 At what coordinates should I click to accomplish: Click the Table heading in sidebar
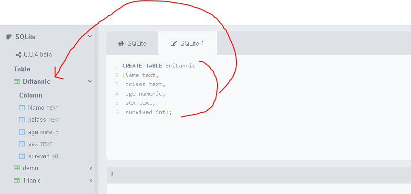(x=22, y=69)
